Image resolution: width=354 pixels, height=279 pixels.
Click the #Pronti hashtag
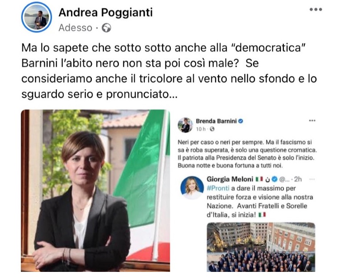(x=218, y=188)
